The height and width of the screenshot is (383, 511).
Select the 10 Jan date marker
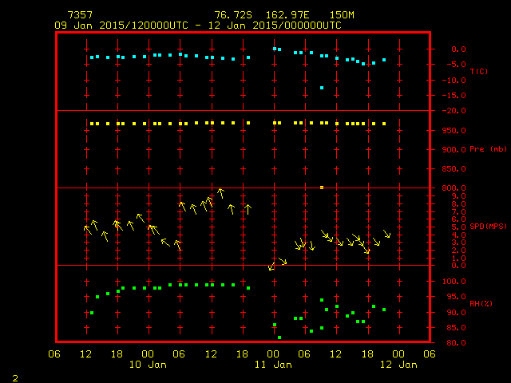149,365
